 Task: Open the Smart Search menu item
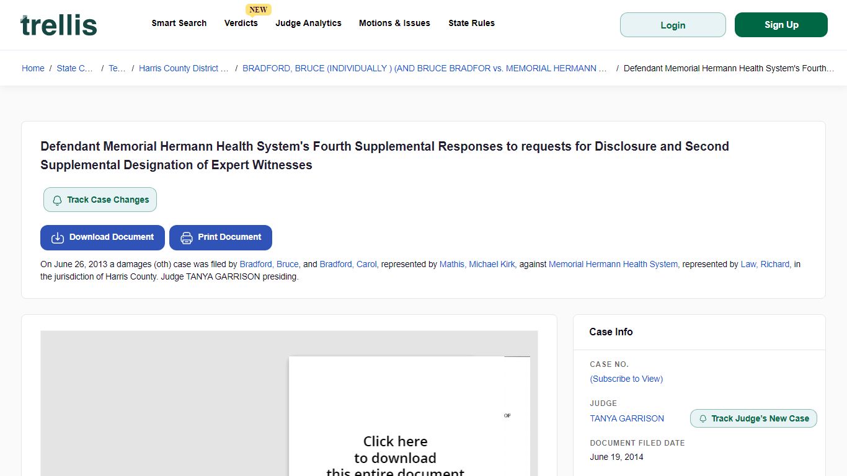179,23
